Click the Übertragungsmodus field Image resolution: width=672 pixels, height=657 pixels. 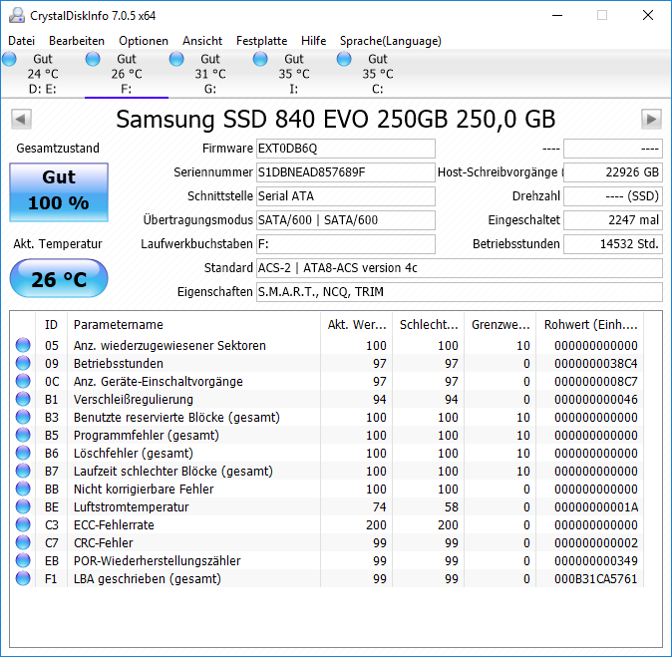346,220
